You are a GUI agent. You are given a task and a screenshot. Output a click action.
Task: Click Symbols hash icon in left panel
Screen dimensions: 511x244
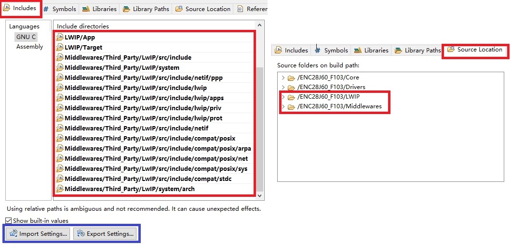pos(46,9)
